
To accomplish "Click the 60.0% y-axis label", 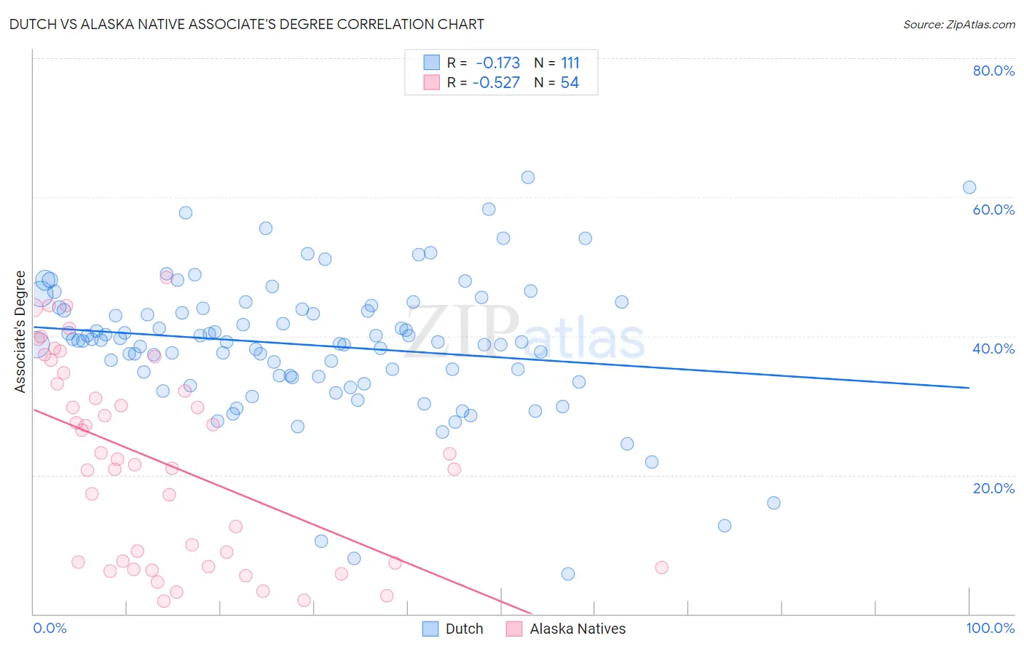I will coord(993,210).
